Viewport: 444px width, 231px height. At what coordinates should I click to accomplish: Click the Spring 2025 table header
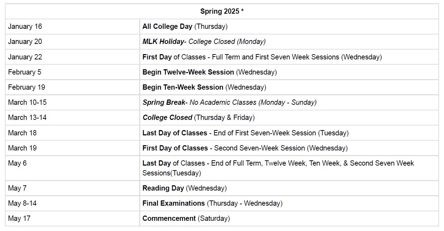tap(222, 11)
